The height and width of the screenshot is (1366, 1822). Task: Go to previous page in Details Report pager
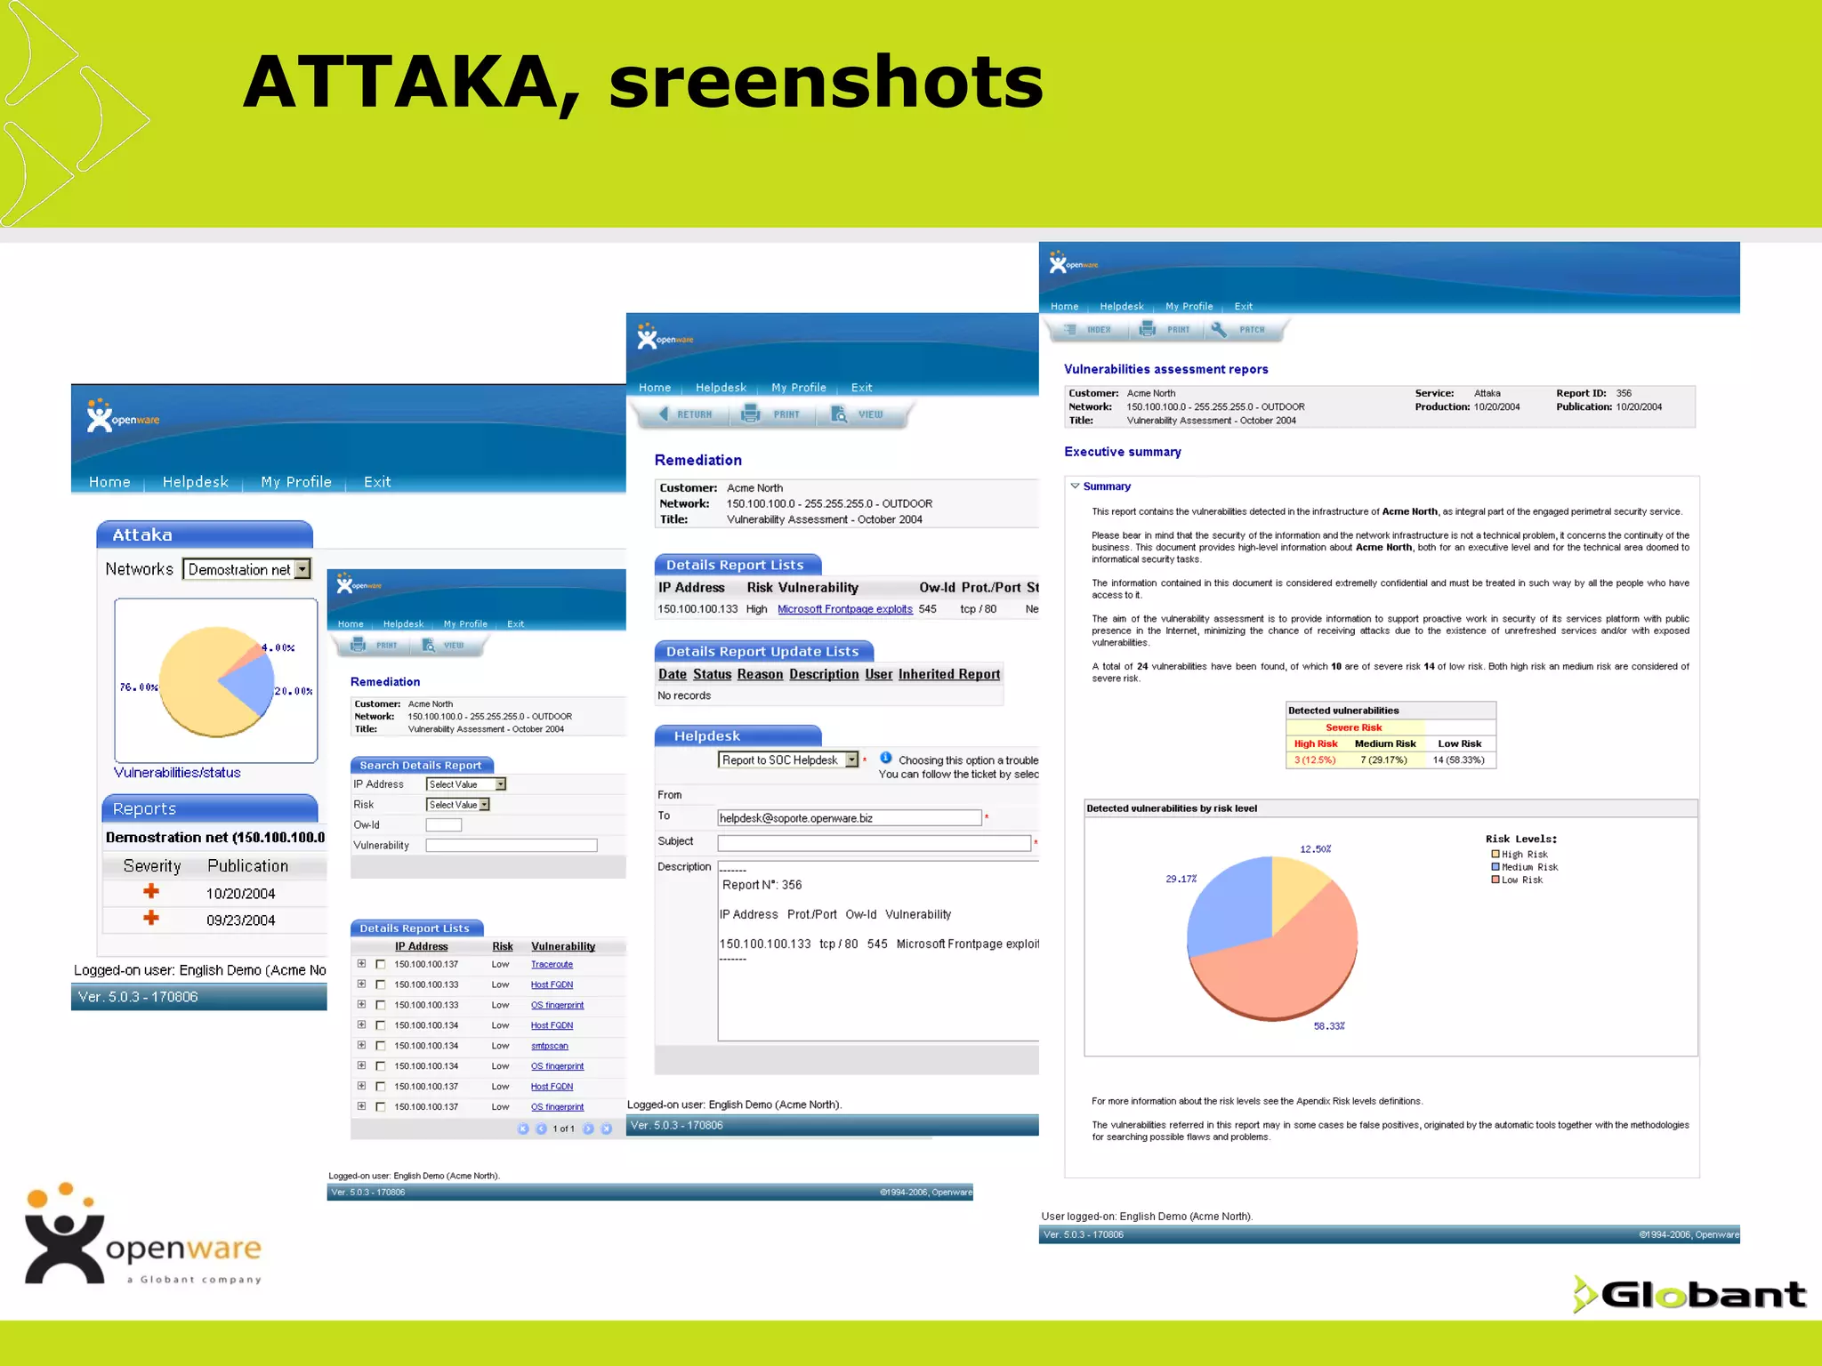(x=541, y=1129)
